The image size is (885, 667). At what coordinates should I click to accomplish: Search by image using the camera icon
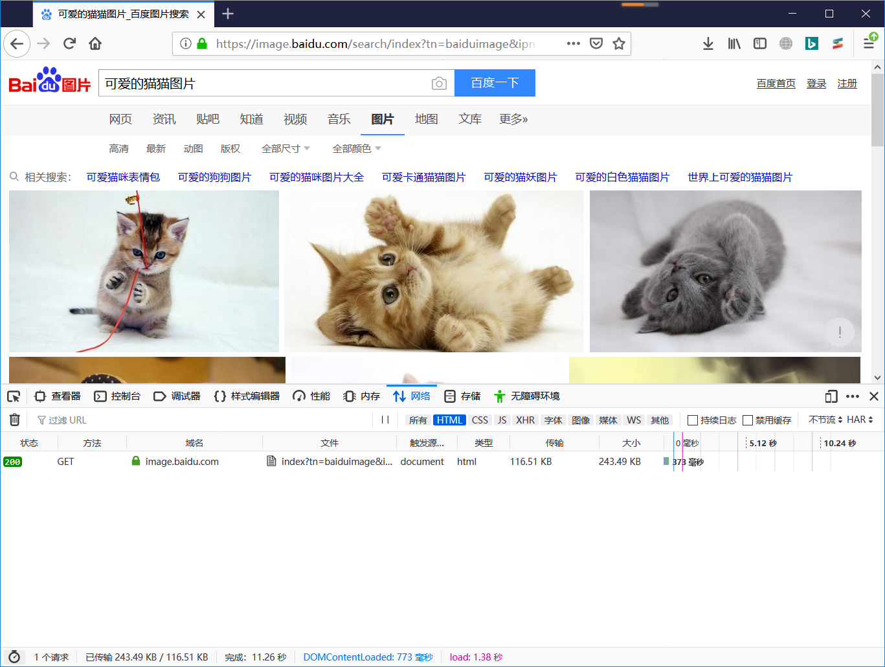pos(439,84)
